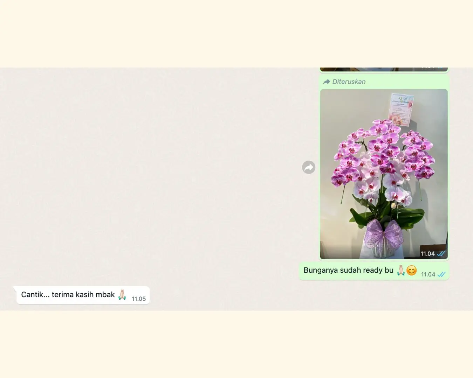Click 11.04 timestamp of the sent text message
Screen dimensions: 473x378
[428, 274]
